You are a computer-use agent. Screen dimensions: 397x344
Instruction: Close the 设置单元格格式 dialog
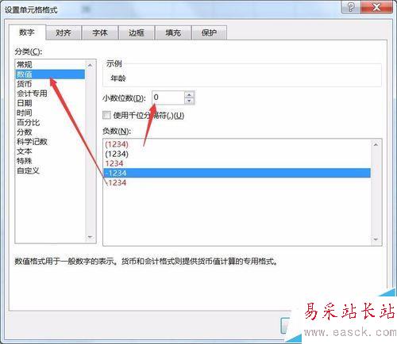(376, 7)
